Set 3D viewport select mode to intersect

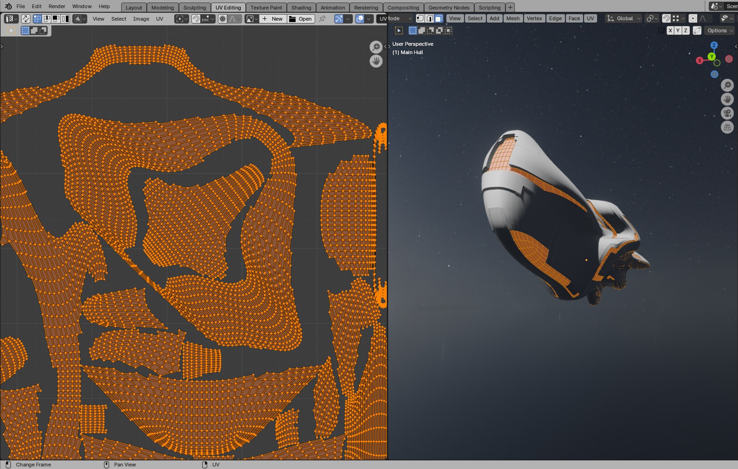[449, 30]
